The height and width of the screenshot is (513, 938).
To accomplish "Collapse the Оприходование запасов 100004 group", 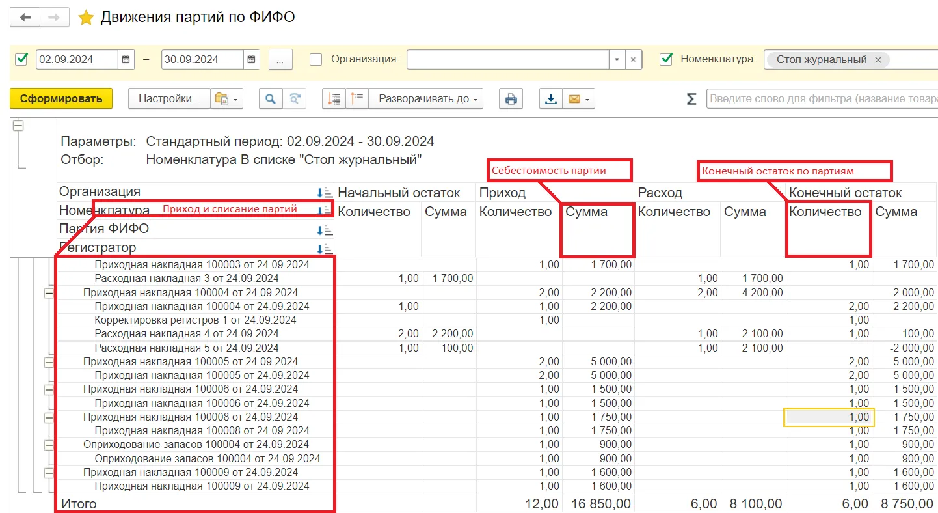I will click(49, 445).
